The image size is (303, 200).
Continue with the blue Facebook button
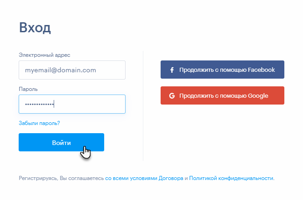tap(222, 70)
